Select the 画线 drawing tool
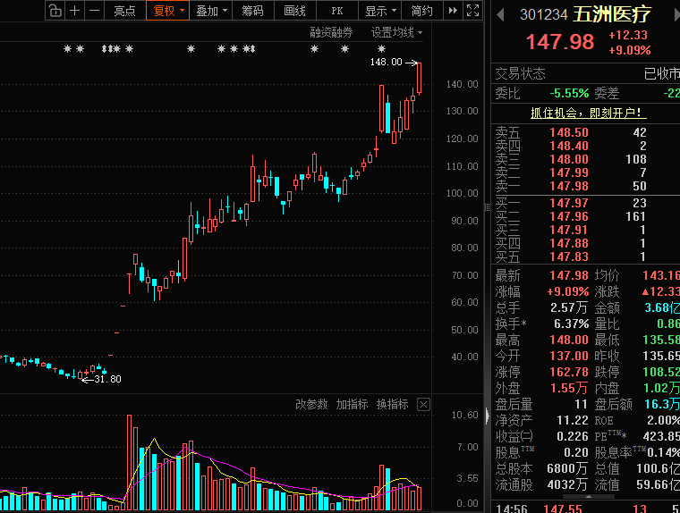The width and height of the screenshot is (680, 513). point(295,11)
